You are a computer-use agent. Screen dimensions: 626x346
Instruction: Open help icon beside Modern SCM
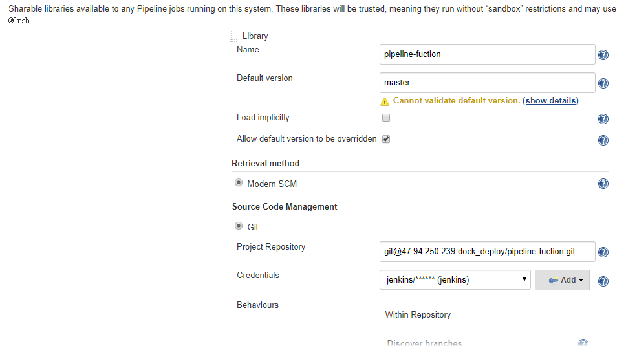coord(603,184)
